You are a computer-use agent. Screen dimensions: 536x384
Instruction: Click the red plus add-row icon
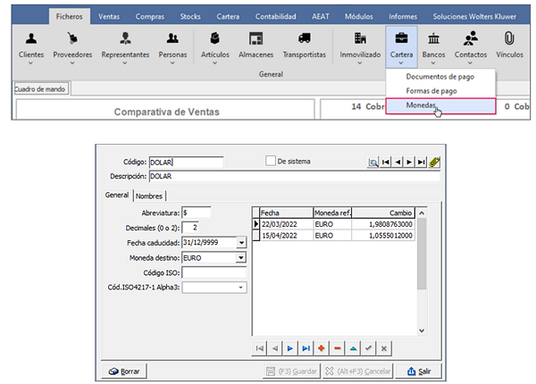(322, 348)
